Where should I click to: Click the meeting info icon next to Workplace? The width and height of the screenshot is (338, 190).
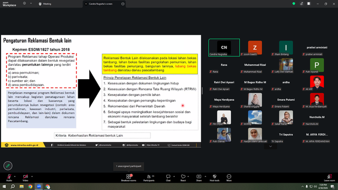24,4
